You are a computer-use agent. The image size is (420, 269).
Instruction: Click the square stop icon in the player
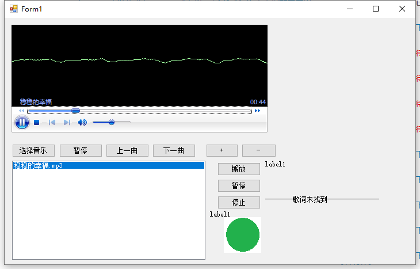pyautogui.click(x=37, y=123)
